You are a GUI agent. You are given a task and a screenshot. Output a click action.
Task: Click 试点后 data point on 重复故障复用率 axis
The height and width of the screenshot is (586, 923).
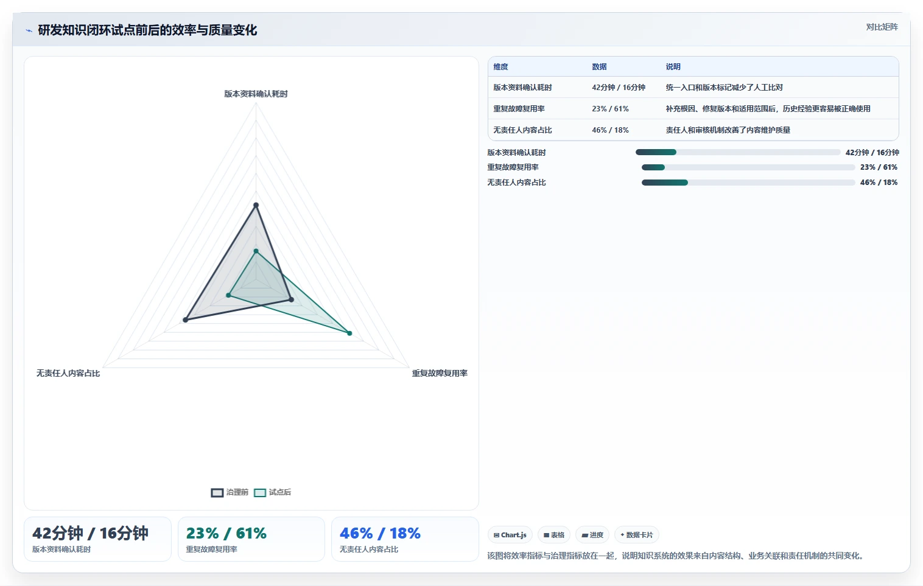(349, 333)
